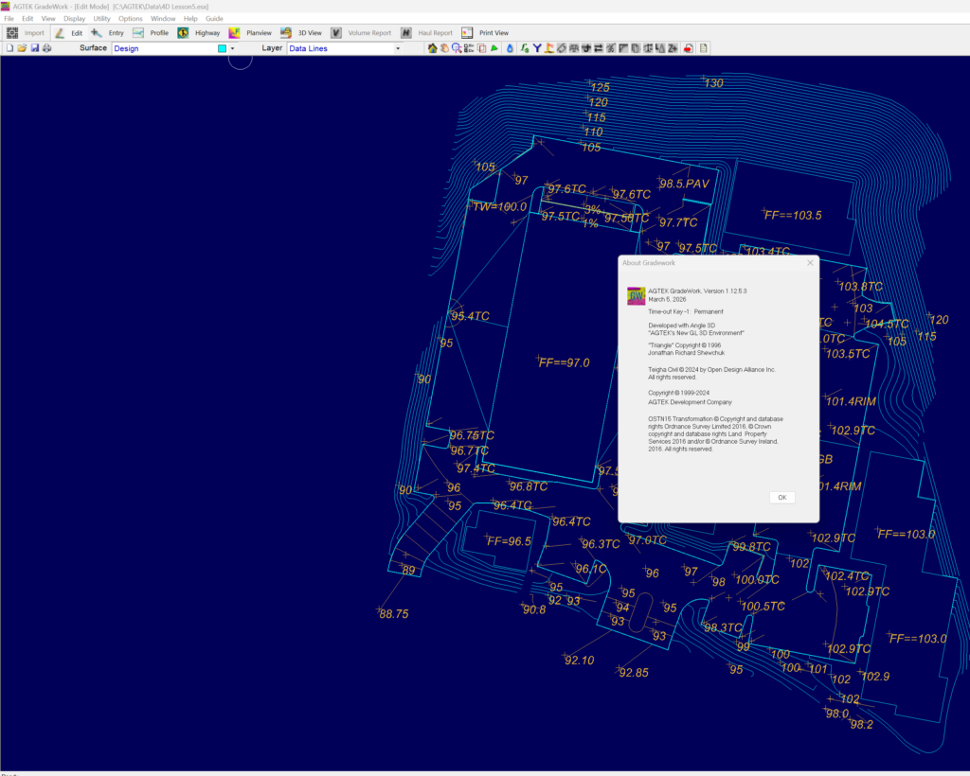
Task: Save the job with the floppy disk icon
Action: click(35, 48)
